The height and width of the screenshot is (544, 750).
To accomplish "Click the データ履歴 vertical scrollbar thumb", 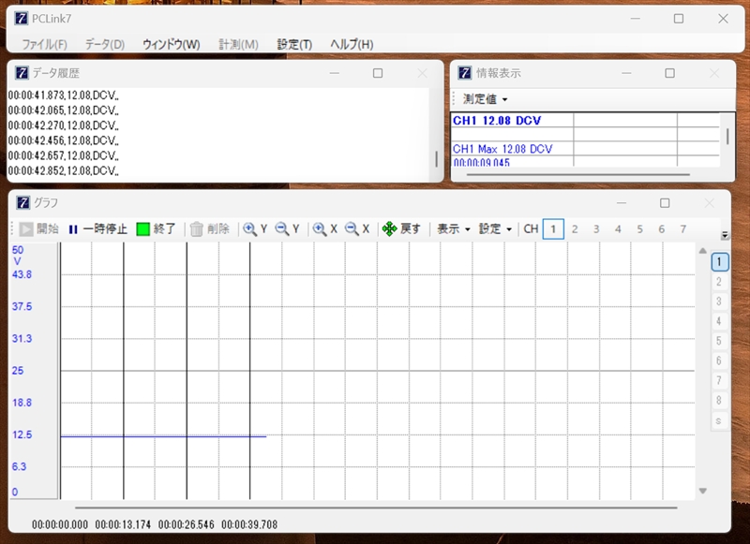I will [436, 159].
